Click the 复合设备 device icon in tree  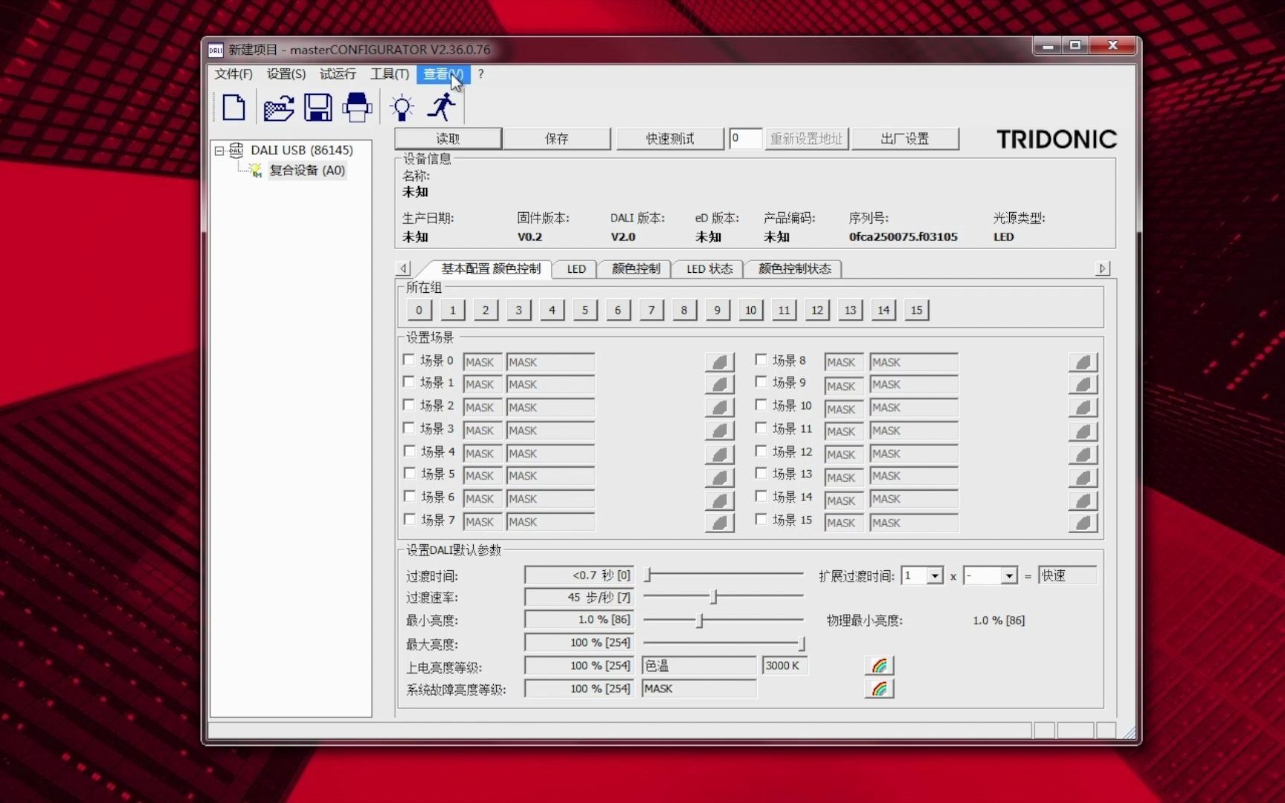(255, 170)
